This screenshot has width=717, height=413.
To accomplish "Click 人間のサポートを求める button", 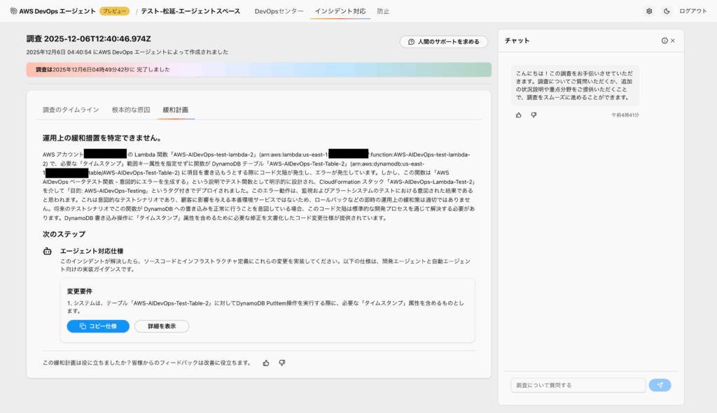I will pyautogui.click(x=443, y=42).
